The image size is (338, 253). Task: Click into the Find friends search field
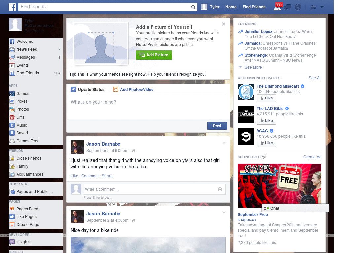pyautogui.click(x=105, y=7)
